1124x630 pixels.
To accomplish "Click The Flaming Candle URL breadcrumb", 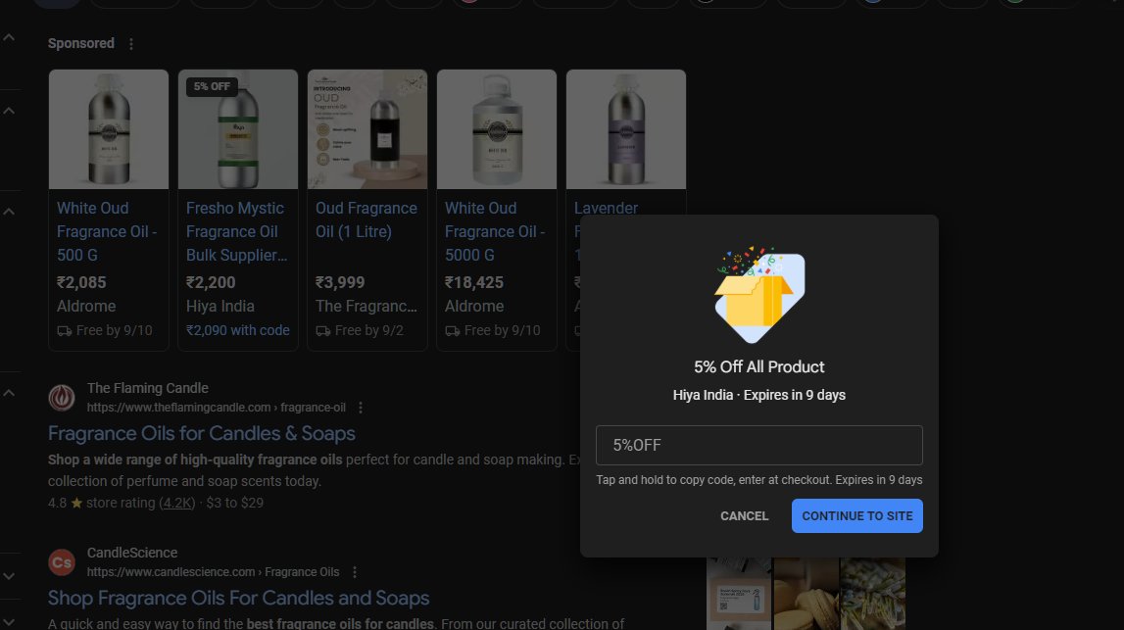I will (x=217, y=407).
